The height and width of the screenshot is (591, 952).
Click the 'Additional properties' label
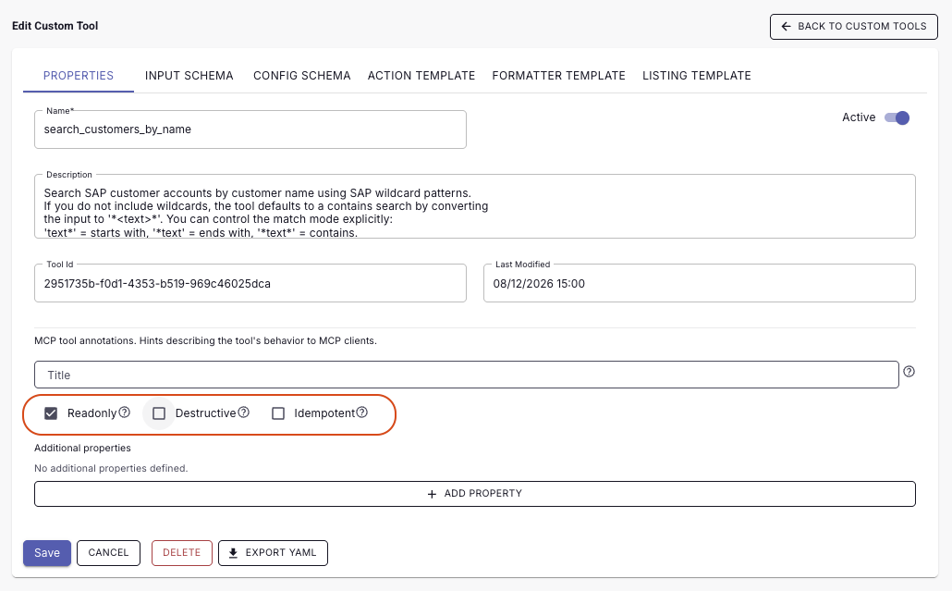[x=82, y=449]
